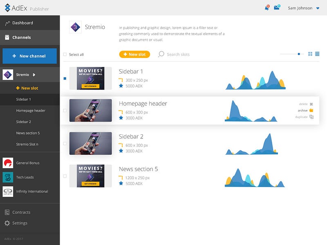Click the News section 5 price star

(121, 183)
